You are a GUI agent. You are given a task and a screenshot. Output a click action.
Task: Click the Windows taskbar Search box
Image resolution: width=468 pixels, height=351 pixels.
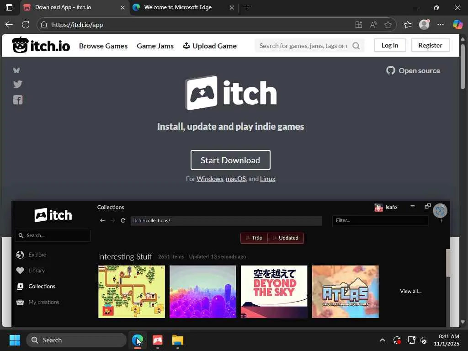pyautogui.click(x=76, y=340)
